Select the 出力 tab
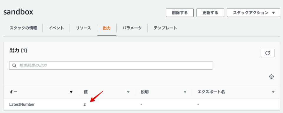 pyautogui.click(x=107, y=28)
